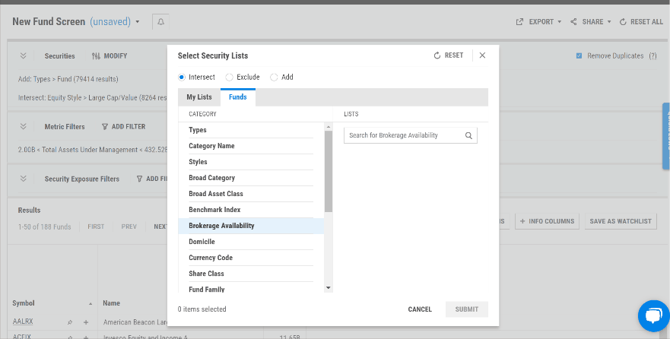This screenshot has width=670, height=339.
Task: Open the blue side tab on right edge
Action: pos(666,136)
